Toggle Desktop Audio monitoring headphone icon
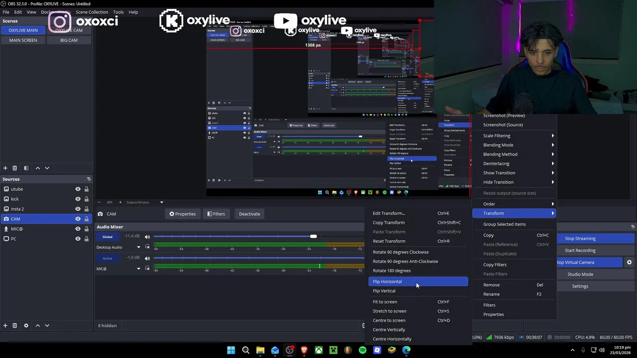Image resolution: width=637 pixels, height=358 pixels. click(147, 247)
